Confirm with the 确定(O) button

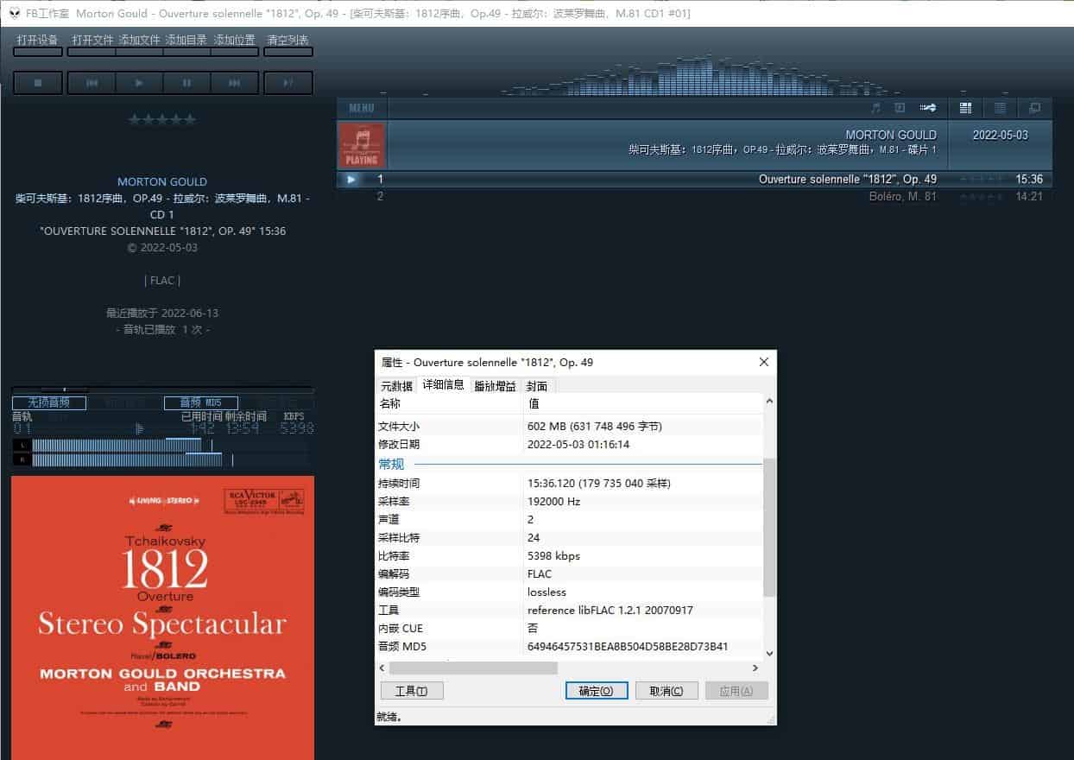tap(597, 691)
